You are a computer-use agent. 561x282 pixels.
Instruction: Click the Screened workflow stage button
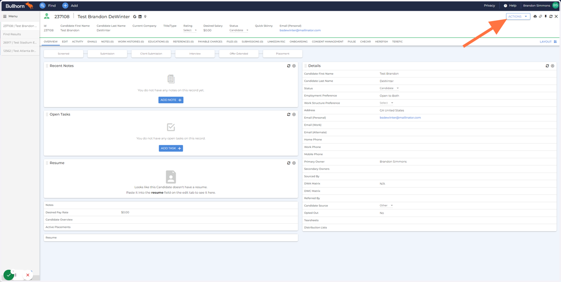tap(64, 54)
